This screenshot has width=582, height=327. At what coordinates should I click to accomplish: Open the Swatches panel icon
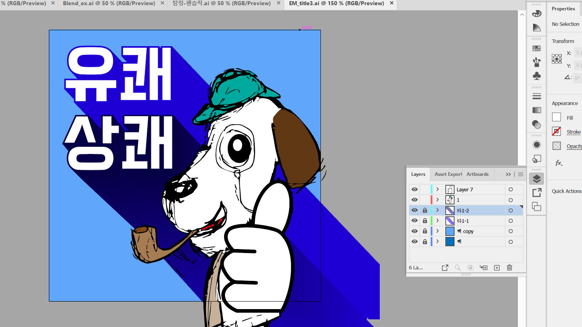pos(537,48)
